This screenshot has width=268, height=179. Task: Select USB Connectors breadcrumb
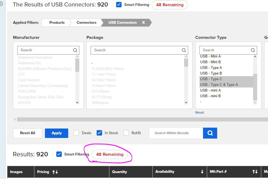click(122, 22)
